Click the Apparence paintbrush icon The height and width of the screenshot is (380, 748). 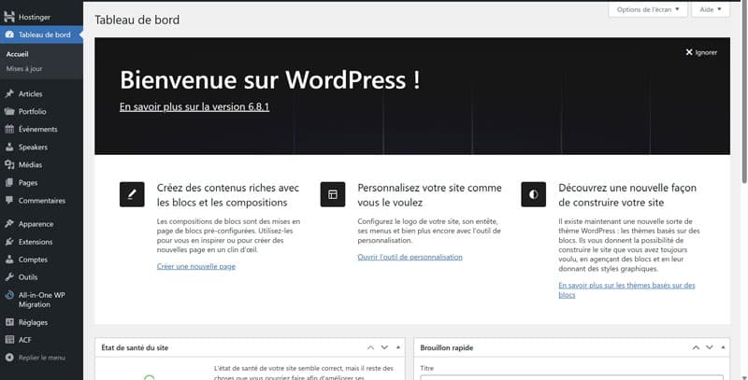[x=9, y=224]
